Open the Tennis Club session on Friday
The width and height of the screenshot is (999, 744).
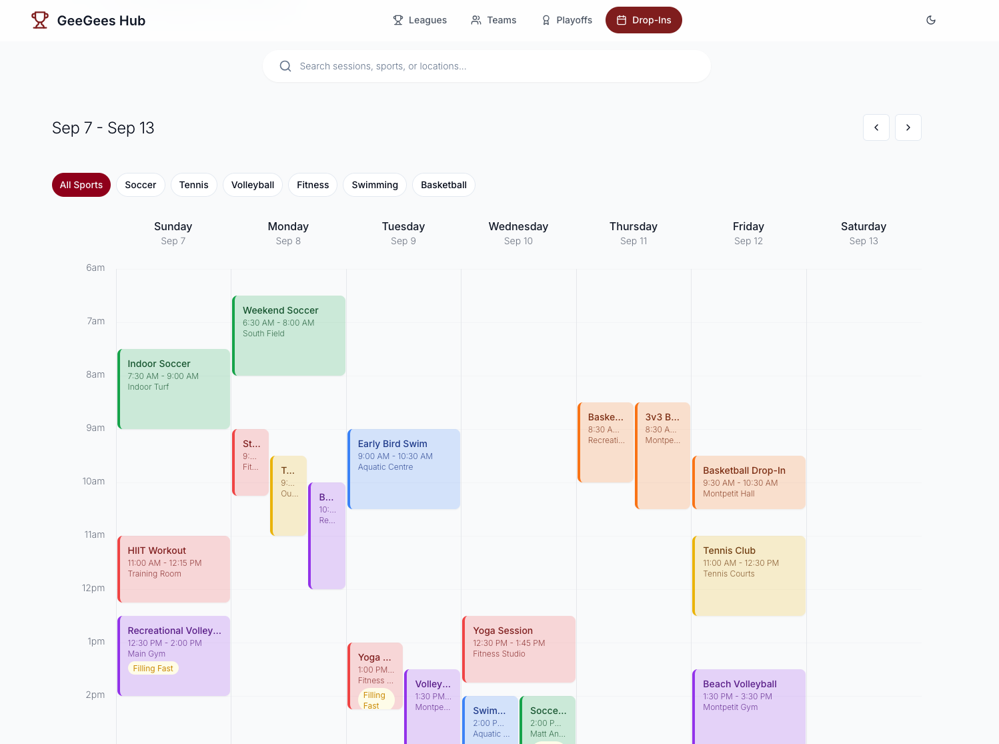(x=749, y=575)
